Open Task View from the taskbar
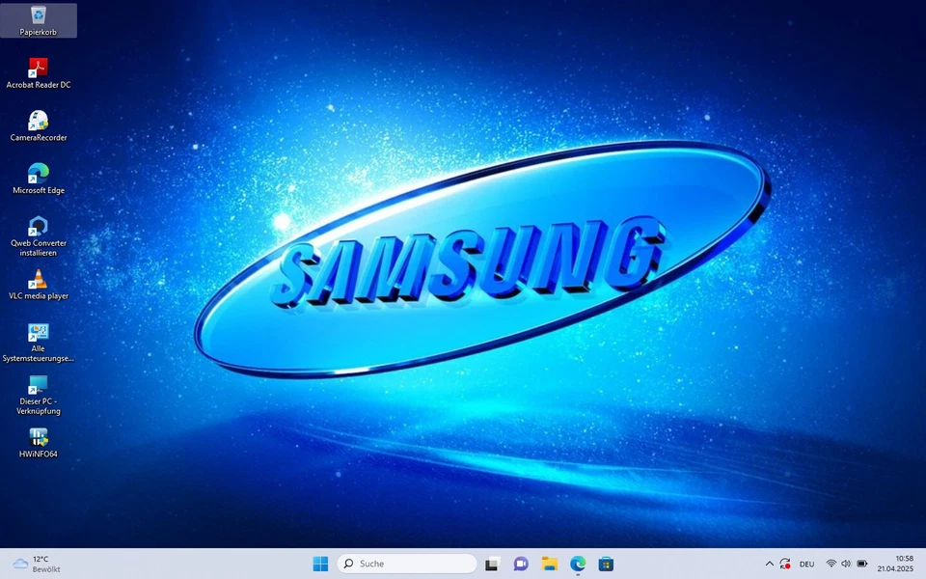Screen dimensions: 926x579 [x=492, y=563]
